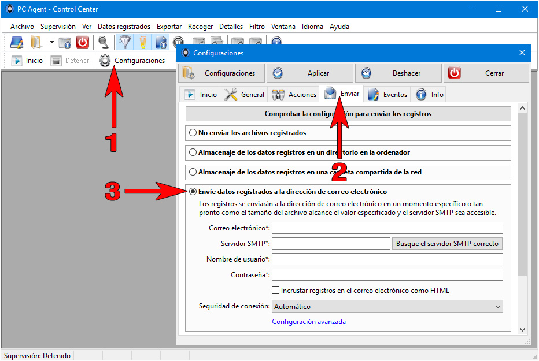This screenshot has height=361, width=539.
Task: Click the PC Agent title bar icon
Action: 10,9
